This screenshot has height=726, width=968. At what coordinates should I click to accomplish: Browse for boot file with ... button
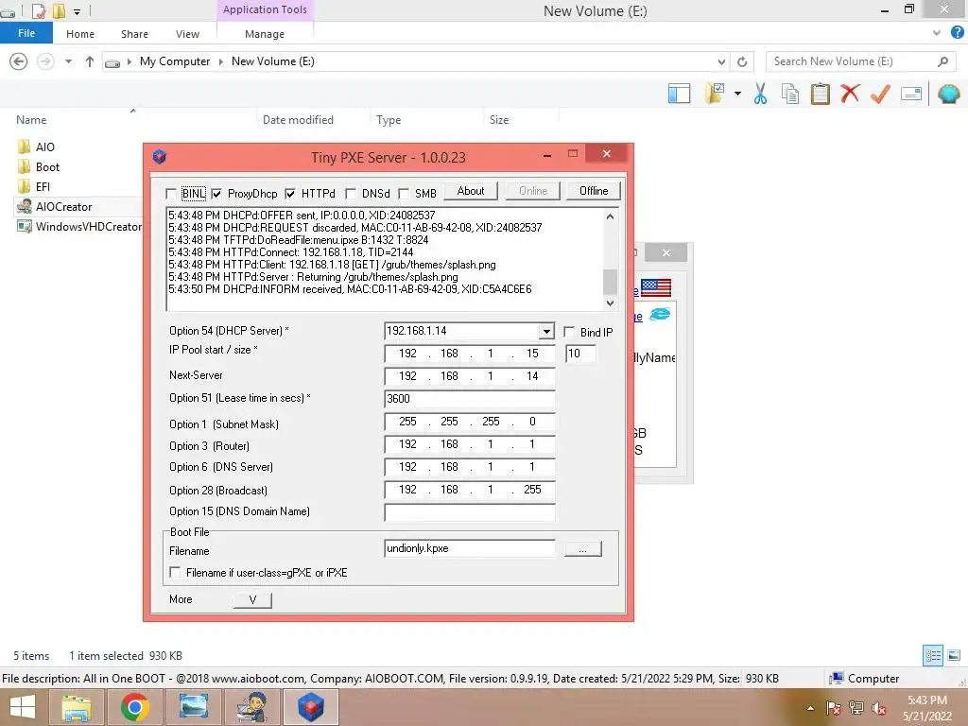point(582,549)
